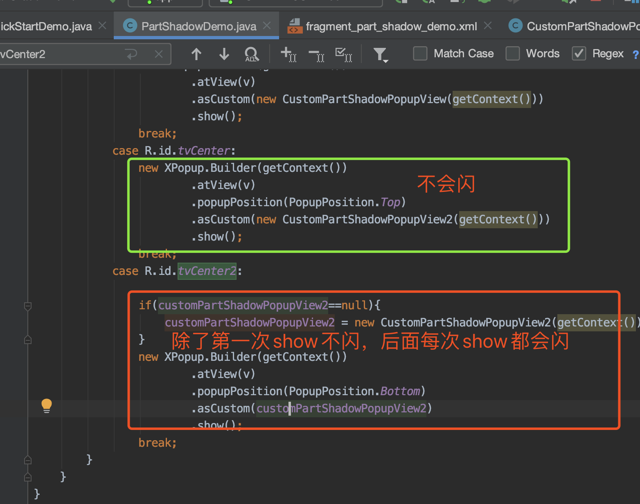Jump to the next search occurrence
Screen dimensions: 640x504
click(223, 54)
